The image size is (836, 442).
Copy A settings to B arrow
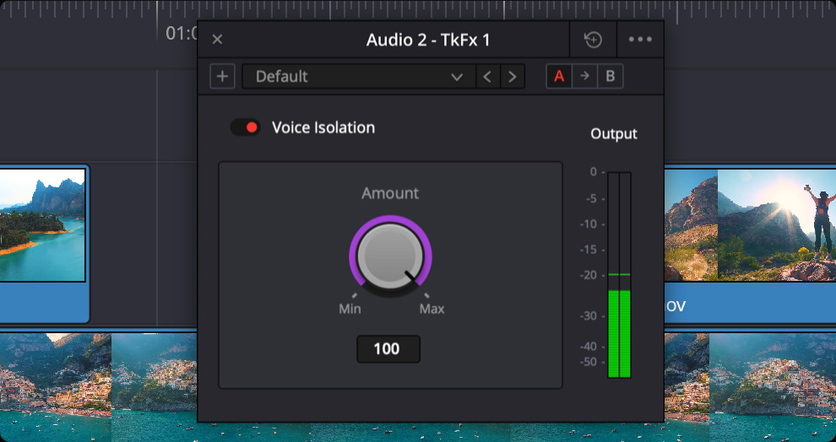click(x=584, y=77)
